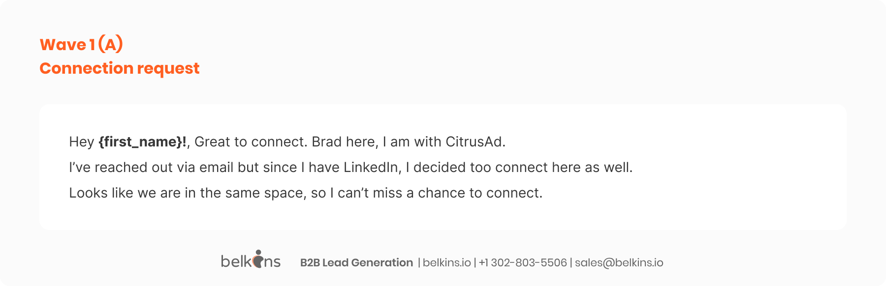Click the orange dot figure in Belkins logo
This screenshot has height=286, width=886.
click(257, 258)
